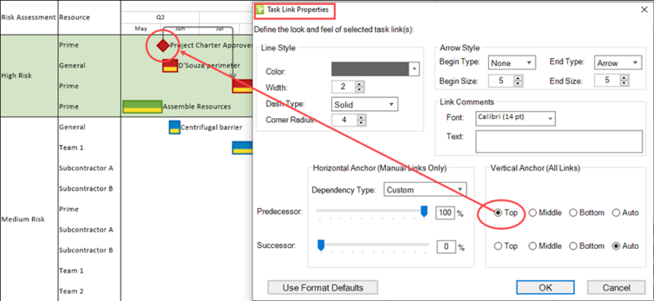Image resolution: width=654 pixels, height=301 pixels.
Task: Select the Centrifugal barrier blue task bar
Action: pyautogui.click(x=174, y=127)
